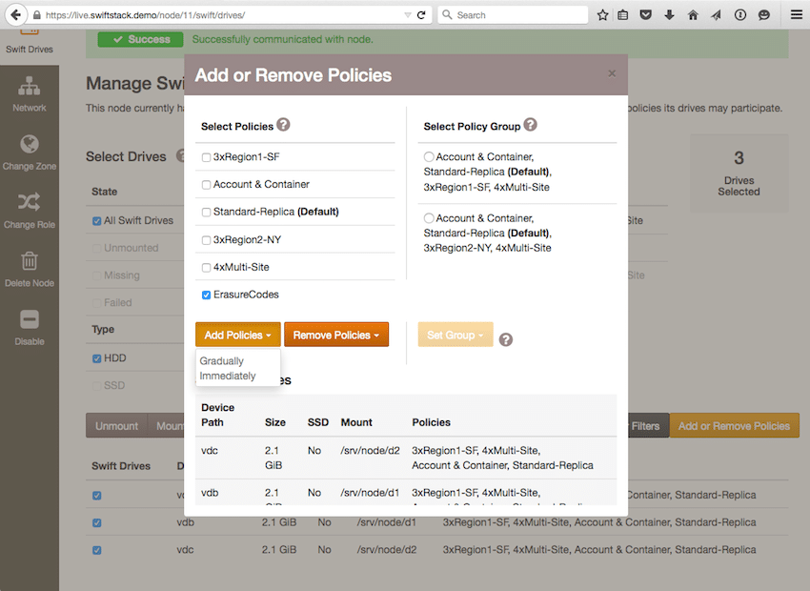Click the Change Zone globe icon
Image resolution: width=810 pixels, height=591 pixels.
[x=29, y=144]
